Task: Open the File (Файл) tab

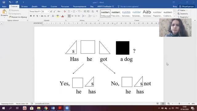Action: click(4, 6)
